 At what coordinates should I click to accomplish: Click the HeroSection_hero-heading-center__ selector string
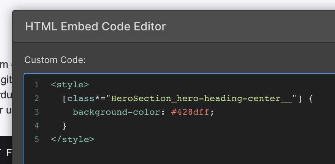pos(201,98)
